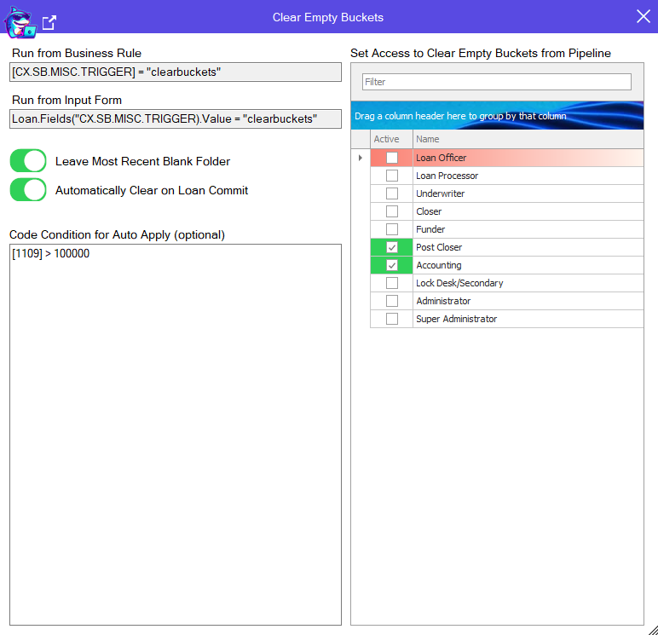This screenshot has width=658, height=635.
Task: Sort by the Active column header
Action: (391, 139)
